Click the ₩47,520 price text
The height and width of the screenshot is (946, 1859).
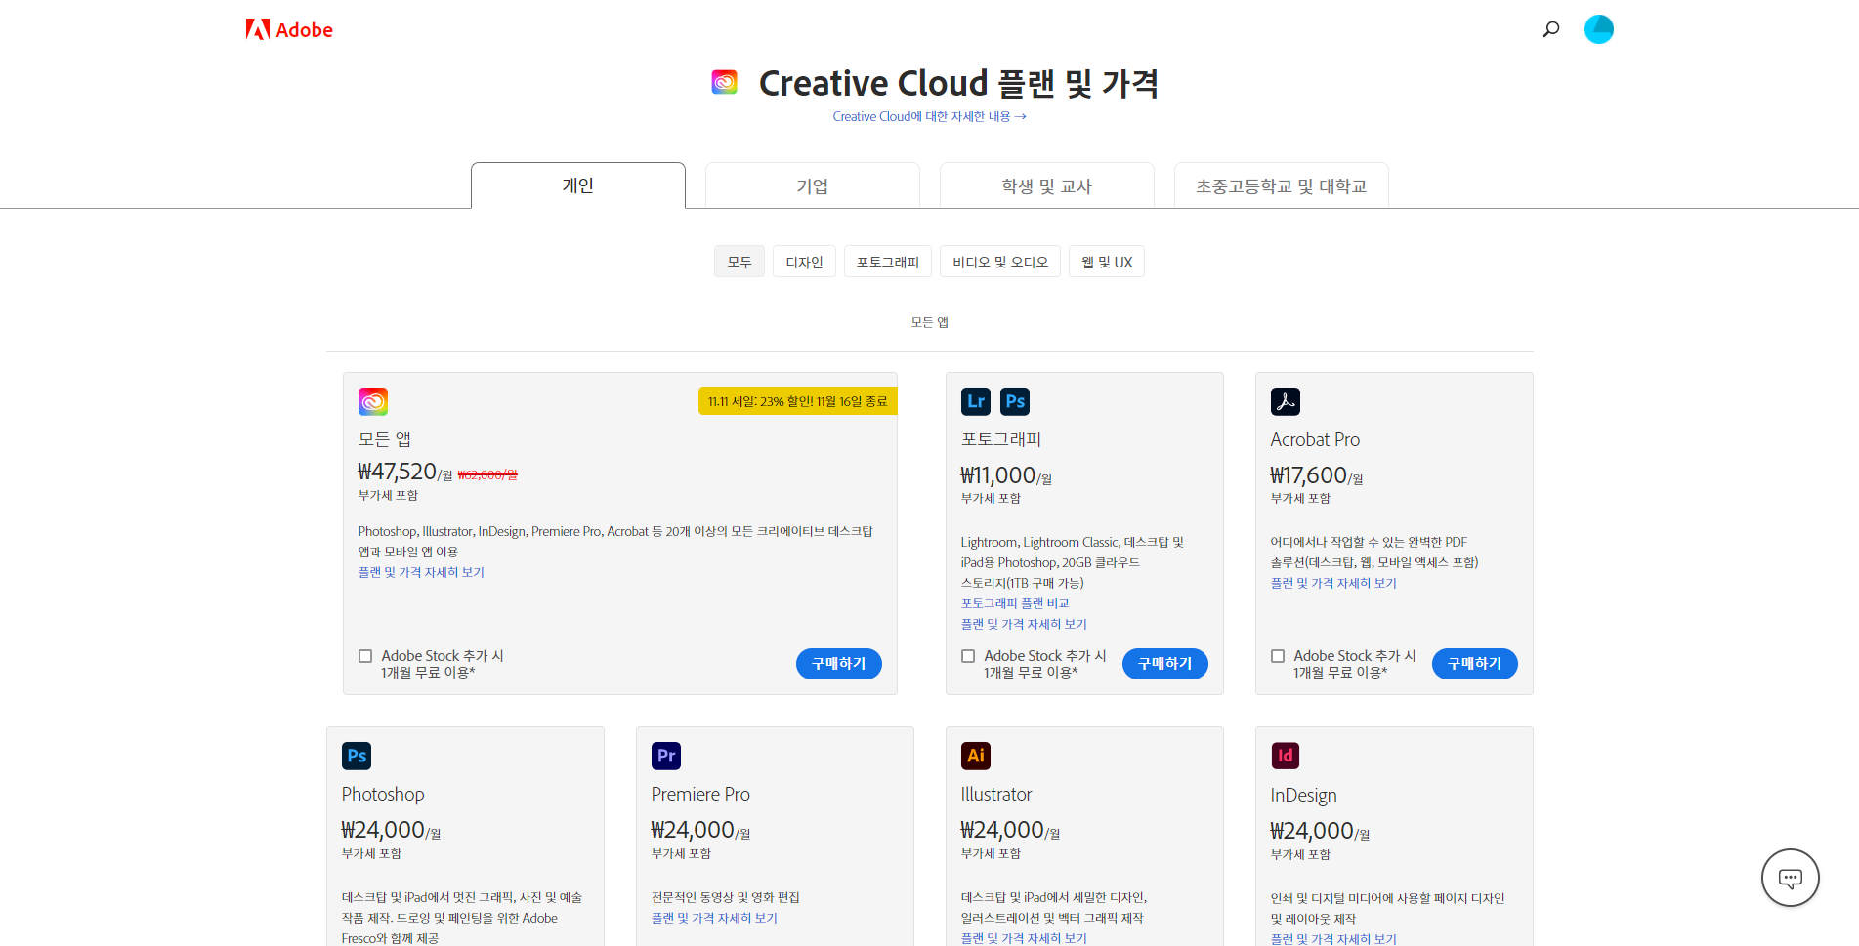398,472
